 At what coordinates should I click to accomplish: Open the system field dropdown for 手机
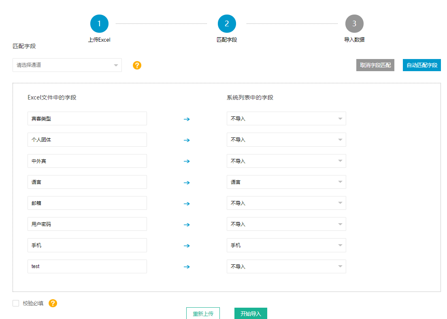tap(286, 245)
